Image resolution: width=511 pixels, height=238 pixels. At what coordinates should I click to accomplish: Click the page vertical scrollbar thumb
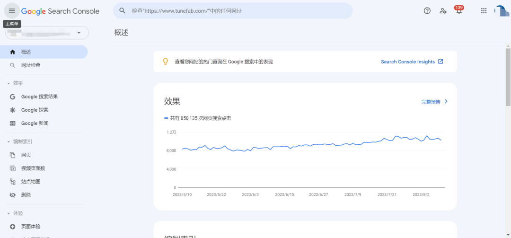(x=508, y=77)
